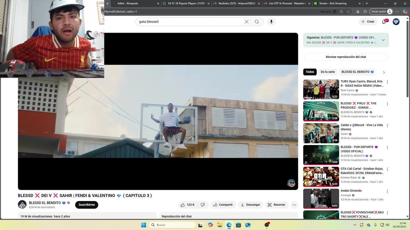
Task: Click Mostrar reproducción del chat
Action: coord(346,57)
